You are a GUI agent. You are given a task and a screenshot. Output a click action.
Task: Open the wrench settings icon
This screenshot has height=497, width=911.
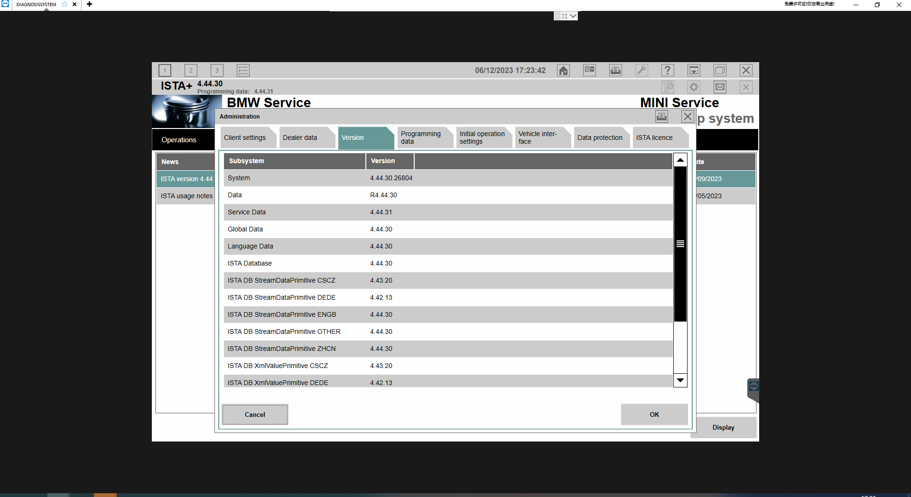(641, 71)
